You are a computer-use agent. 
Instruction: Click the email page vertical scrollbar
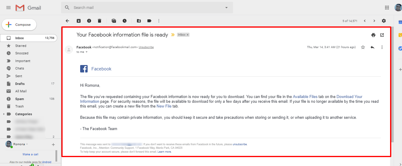pos(393,85)
